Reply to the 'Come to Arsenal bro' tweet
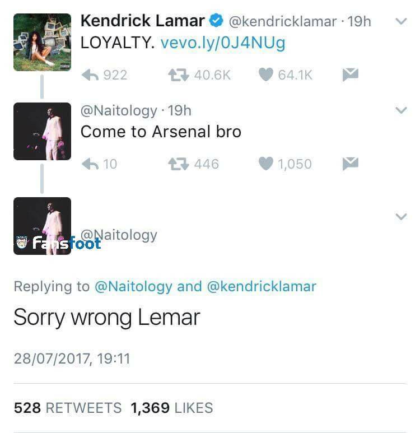Screen dimensions: 420x433 90,164
